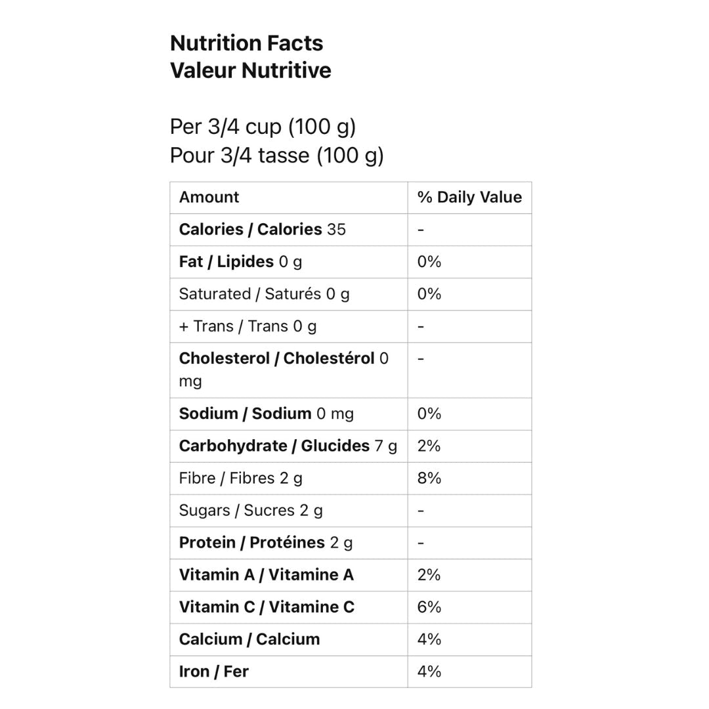Click the Amount column header
Viewport: 709px width, 709px height.
(x=209, y=198)
